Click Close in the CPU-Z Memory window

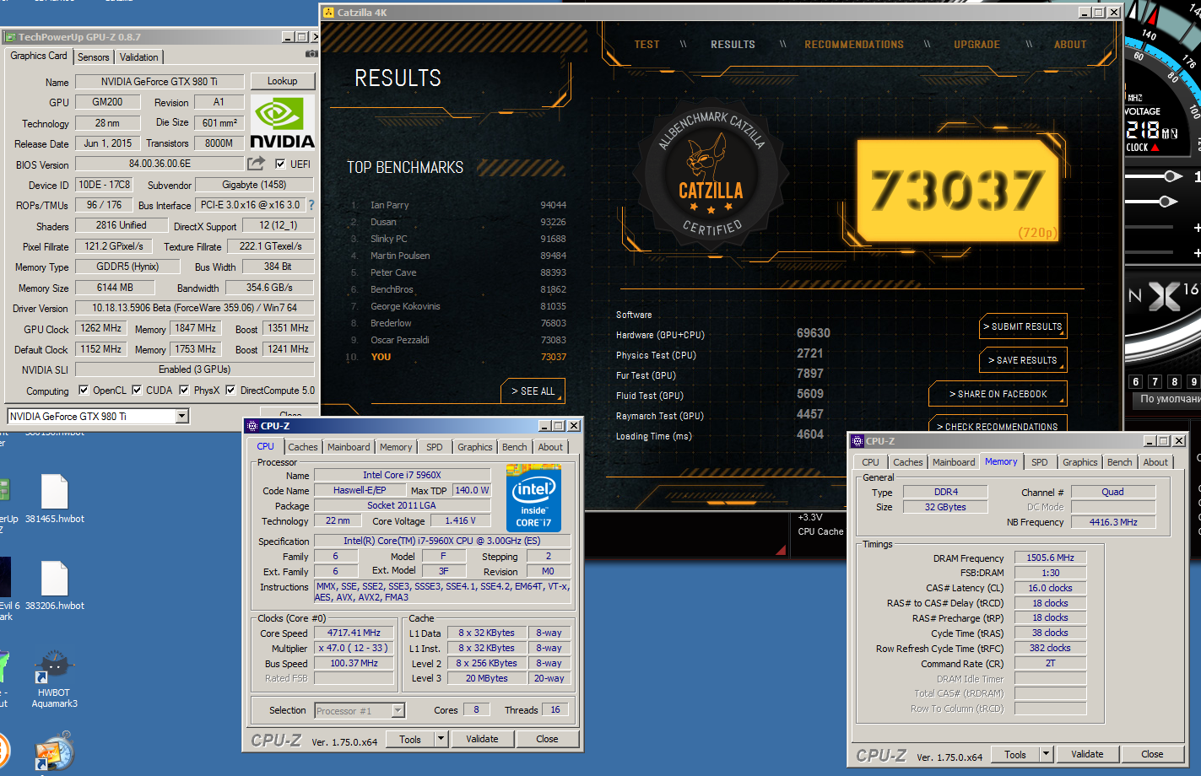(1152, 754)
